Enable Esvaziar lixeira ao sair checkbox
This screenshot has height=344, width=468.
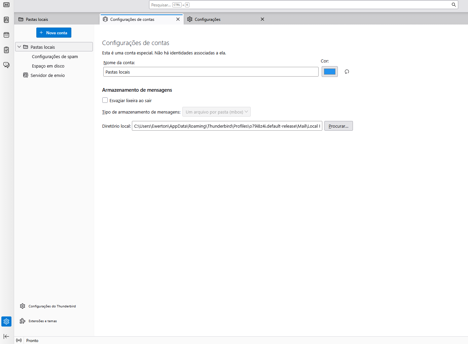[105, 100]
